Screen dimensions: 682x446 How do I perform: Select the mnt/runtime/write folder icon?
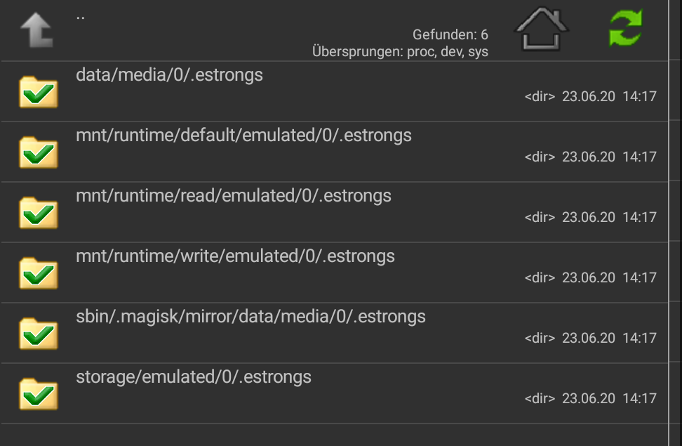tap(39, 273)
